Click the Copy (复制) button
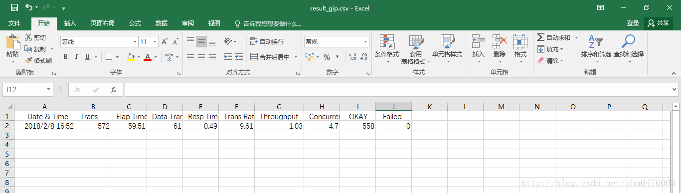This screenshot has width=681, height=193. click(35, 49)
